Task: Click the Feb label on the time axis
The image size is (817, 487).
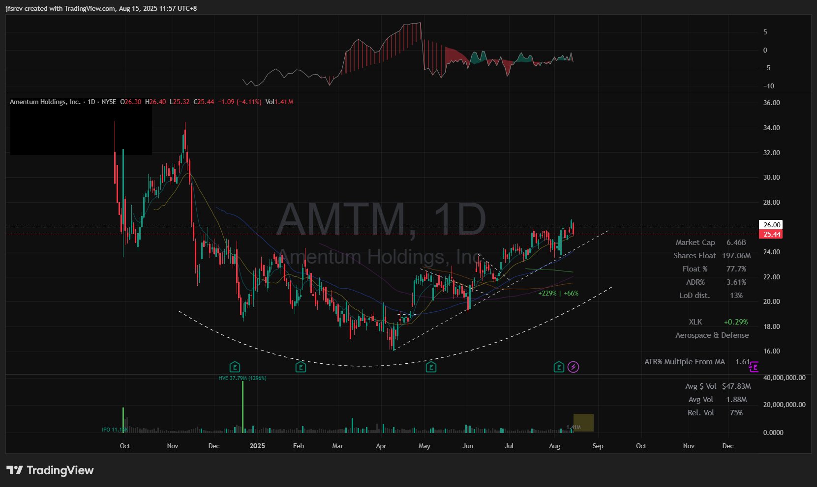Action: coord(298,446)
